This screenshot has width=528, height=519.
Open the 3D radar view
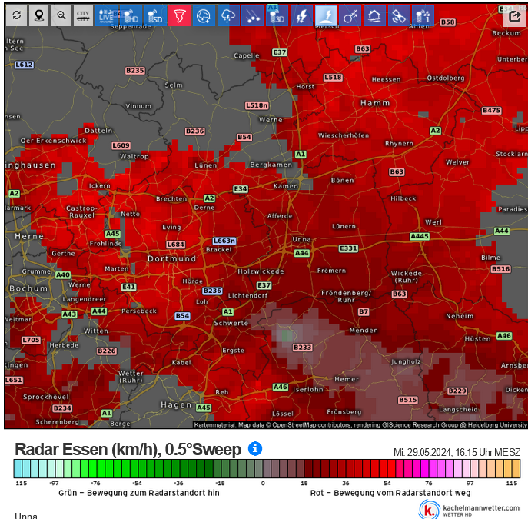277,15
